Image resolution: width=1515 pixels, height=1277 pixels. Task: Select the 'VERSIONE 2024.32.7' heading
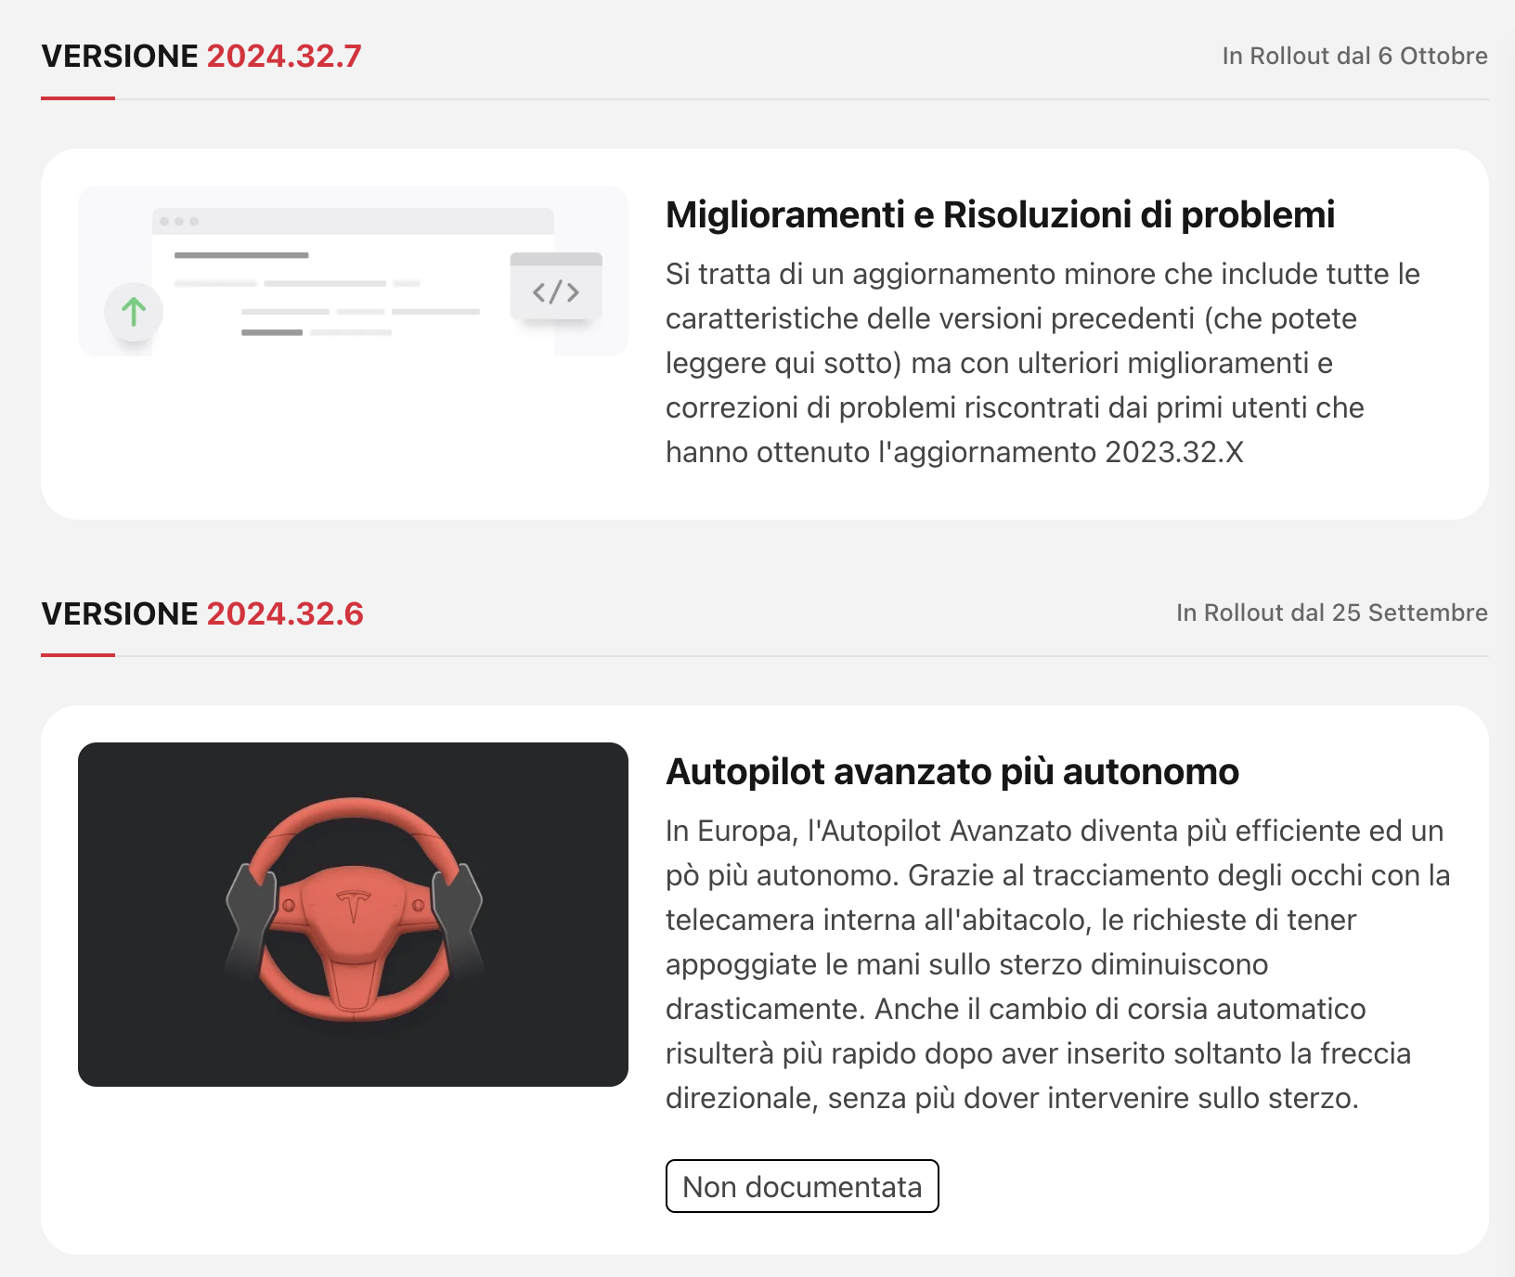coord(201,56)
